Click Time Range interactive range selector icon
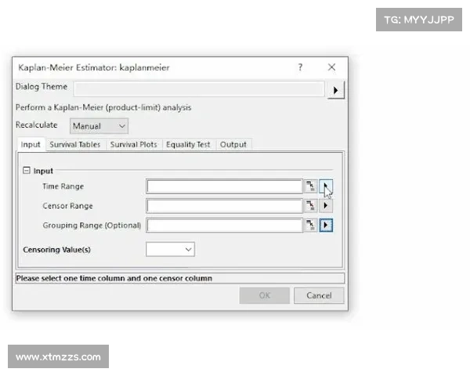 [x=311, y=186]
